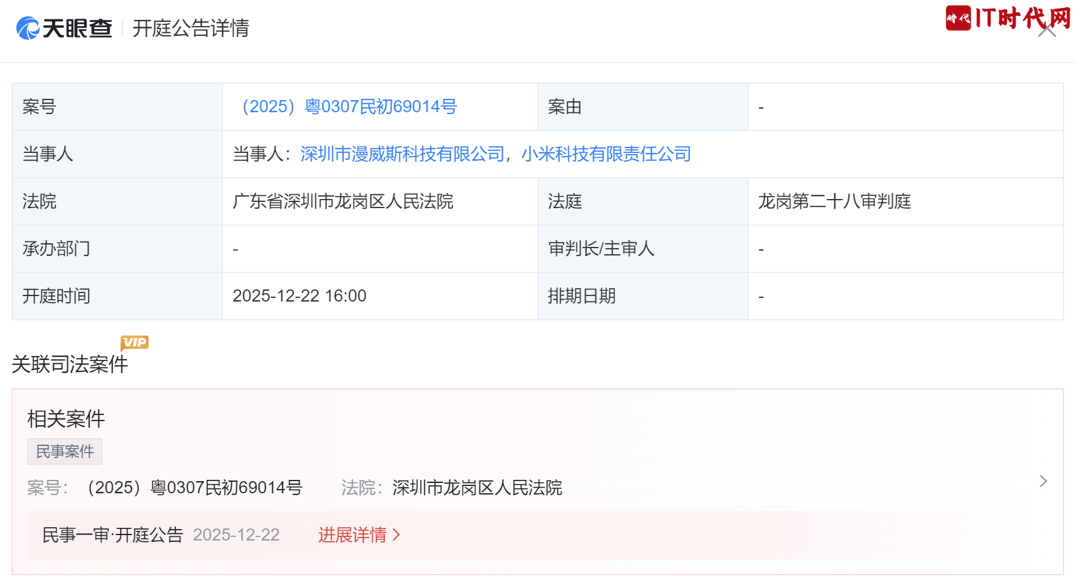Select the 关联司法案件 heading
The image size is (1078, 577).
click(x=70, y=364)
